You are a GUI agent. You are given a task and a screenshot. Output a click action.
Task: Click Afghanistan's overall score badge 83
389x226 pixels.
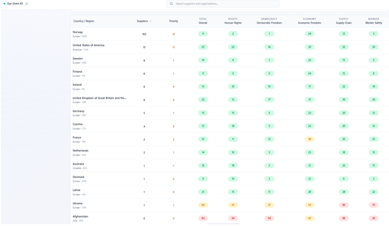point(203,218)
